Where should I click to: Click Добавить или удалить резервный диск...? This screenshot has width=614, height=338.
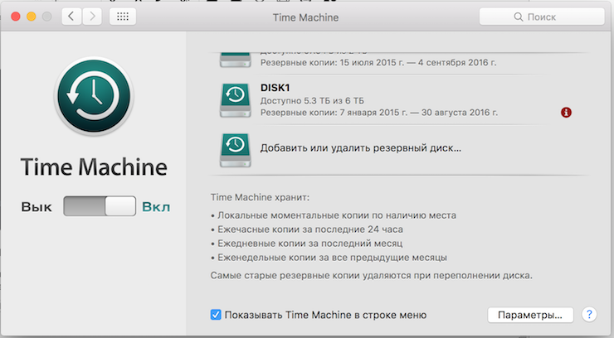(361, 148)
